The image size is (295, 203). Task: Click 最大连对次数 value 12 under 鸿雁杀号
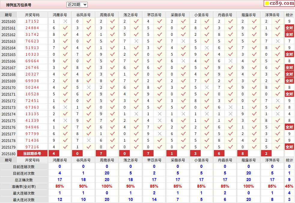[x=60, y=199]
